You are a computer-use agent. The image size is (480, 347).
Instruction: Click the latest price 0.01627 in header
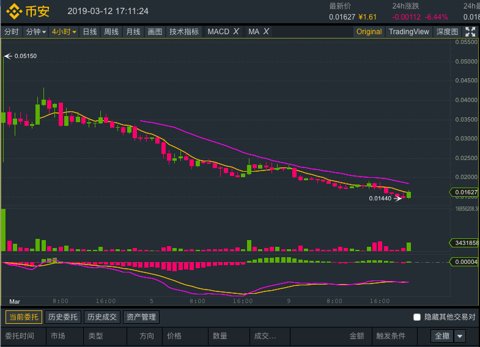(x=342, y=17)
